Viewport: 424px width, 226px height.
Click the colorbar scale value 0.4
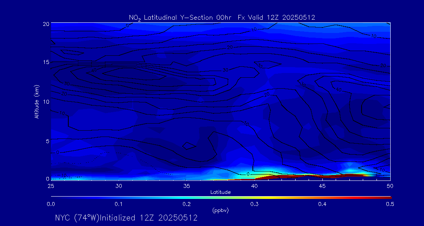[x=322, y=204]
